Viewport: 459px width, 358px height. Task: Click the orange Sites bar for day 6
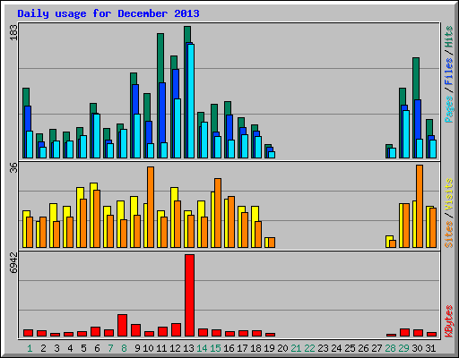coord(97,218)
